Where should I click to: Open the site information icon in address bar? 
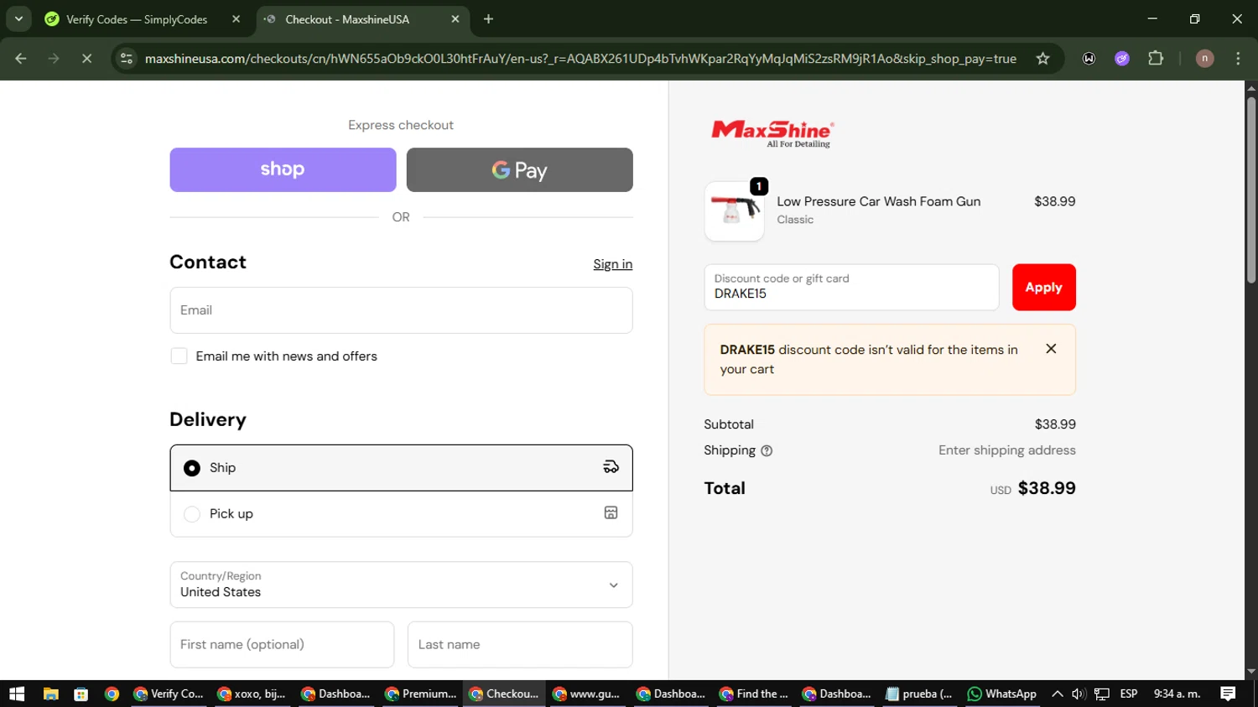tap(127, 59)
